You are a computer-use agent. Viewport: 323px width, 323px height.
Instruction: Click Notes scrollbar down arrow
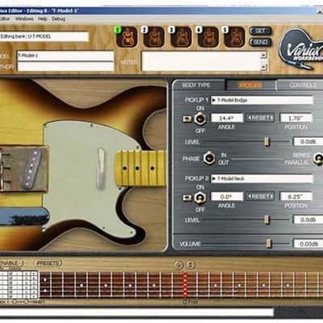(x=264, y=67)
